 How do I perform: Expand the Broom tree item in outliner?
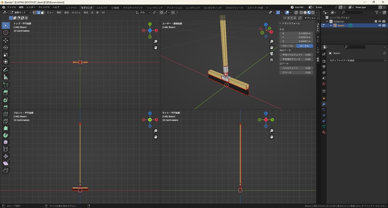click(331, 26)
